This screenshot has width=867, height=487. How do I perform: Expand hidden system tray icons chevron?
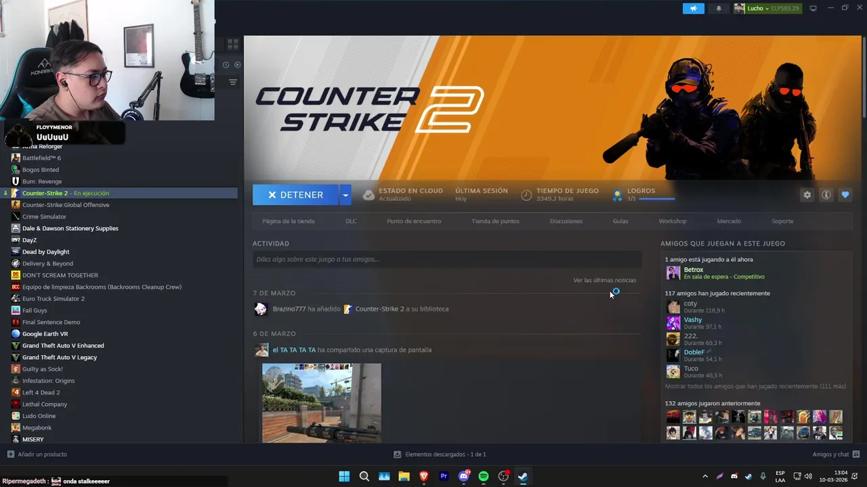[x=705, y=476]
